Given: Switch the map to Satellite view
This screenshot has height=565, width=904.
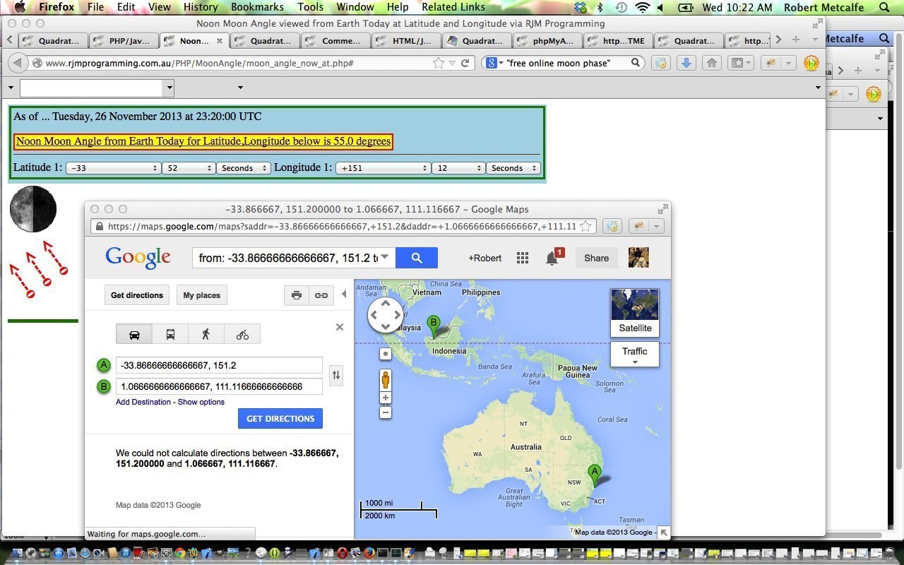Looking at the screenshot, I should (x=635, y=312).
